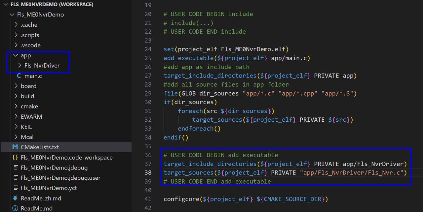Click the C file icon beside main.c

tap(19, 76)
